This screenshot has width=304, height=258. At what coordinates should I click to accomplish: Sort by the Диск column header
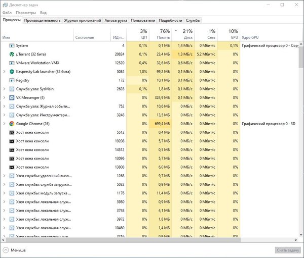[183, 34]
